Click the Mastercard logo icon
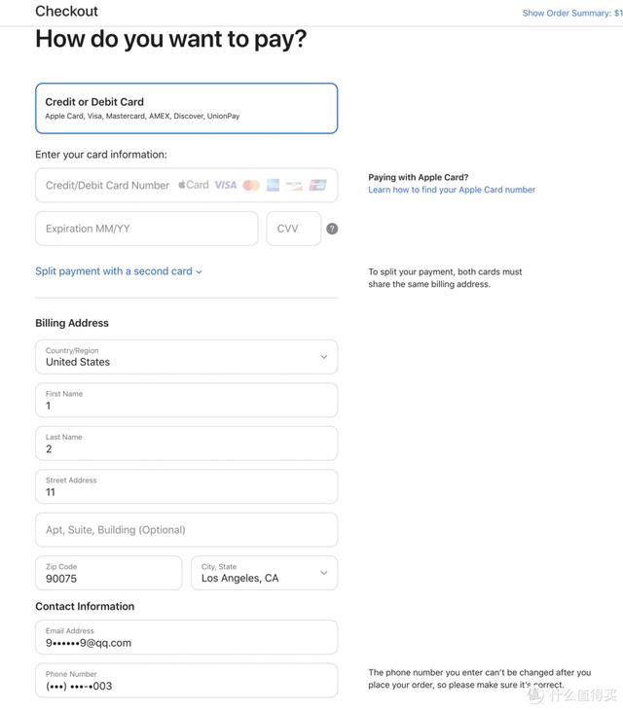Viewport: 623px width, 710px height. click(x=251, y=185)
